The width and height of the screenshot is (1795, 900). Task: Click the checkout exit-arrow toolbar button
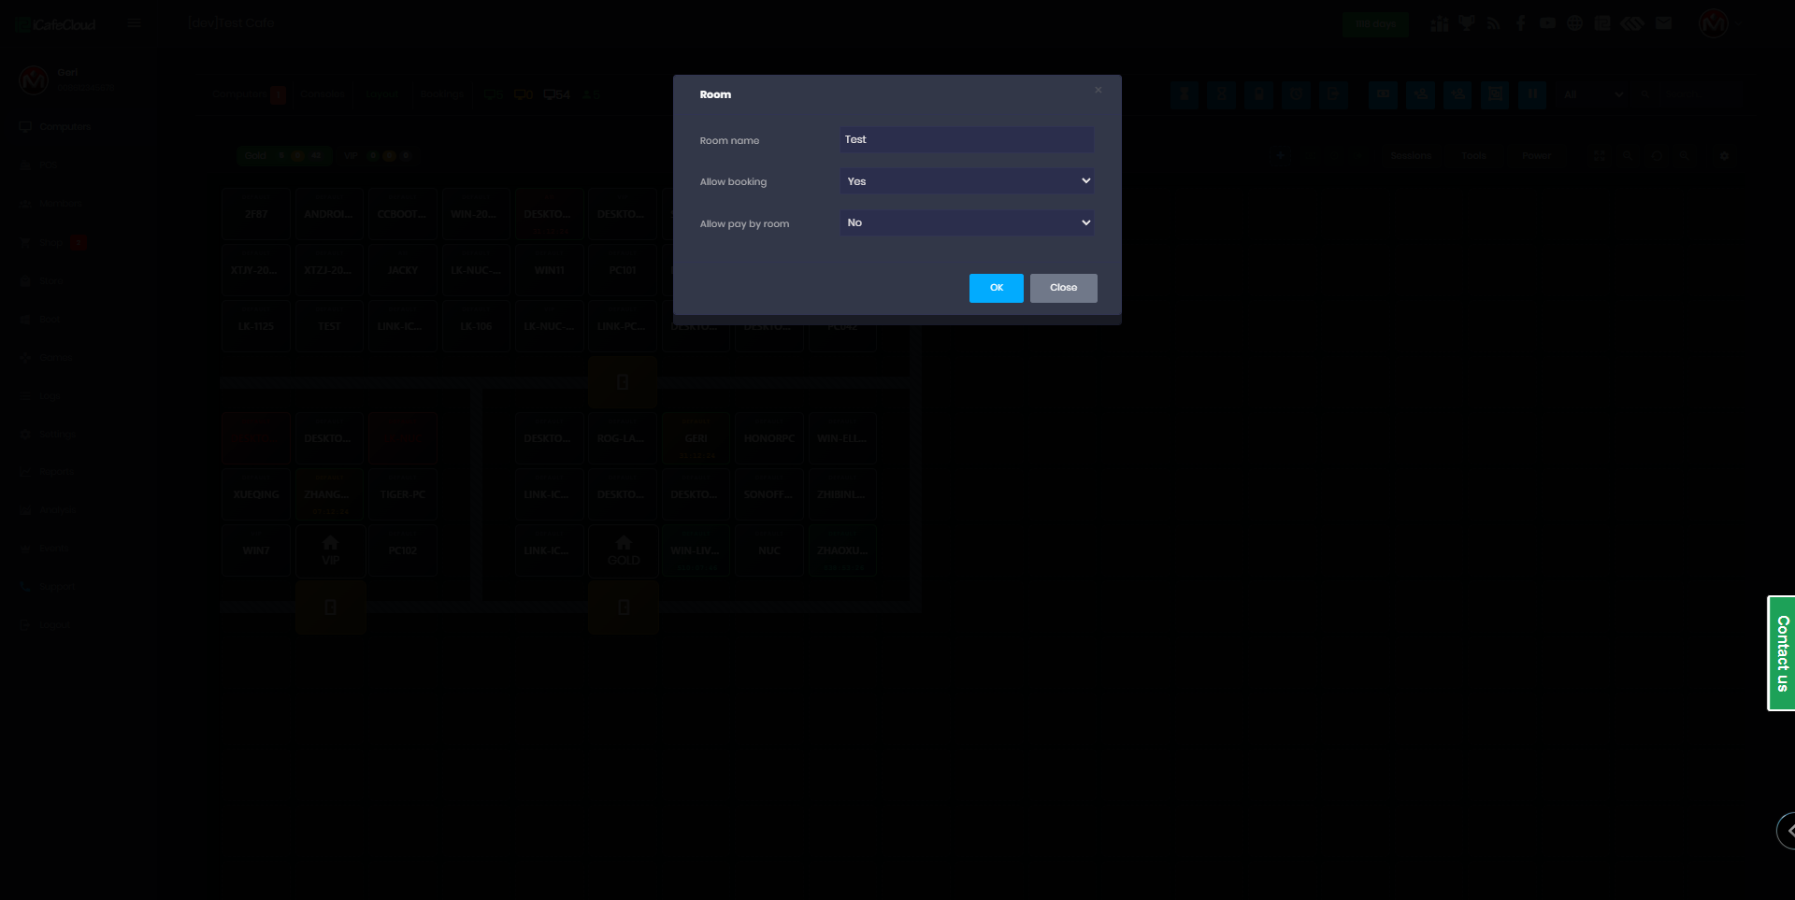coord(1334,94)
